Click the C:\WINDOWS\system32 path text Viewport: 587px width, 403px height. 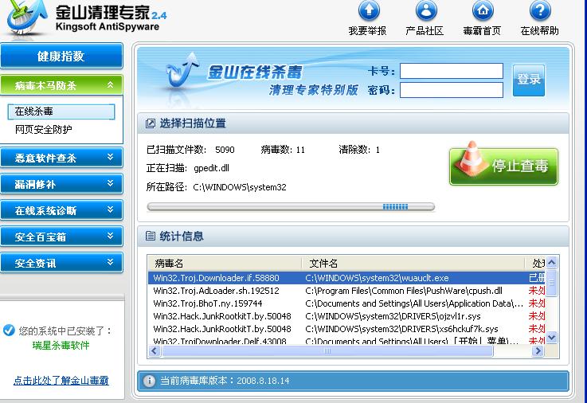[x=240, y=187]
